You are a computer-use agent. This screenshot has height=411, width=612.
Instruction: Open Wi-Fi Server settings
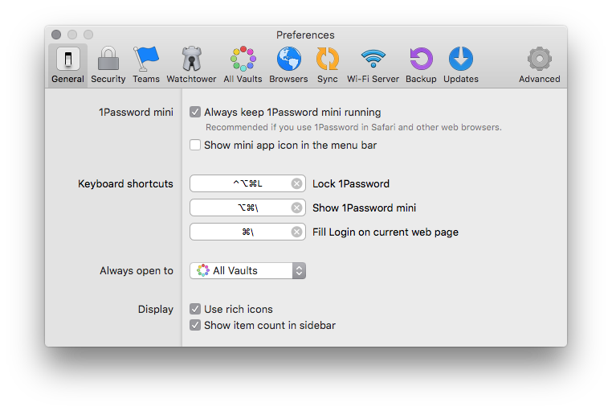(x=373, y=65)
